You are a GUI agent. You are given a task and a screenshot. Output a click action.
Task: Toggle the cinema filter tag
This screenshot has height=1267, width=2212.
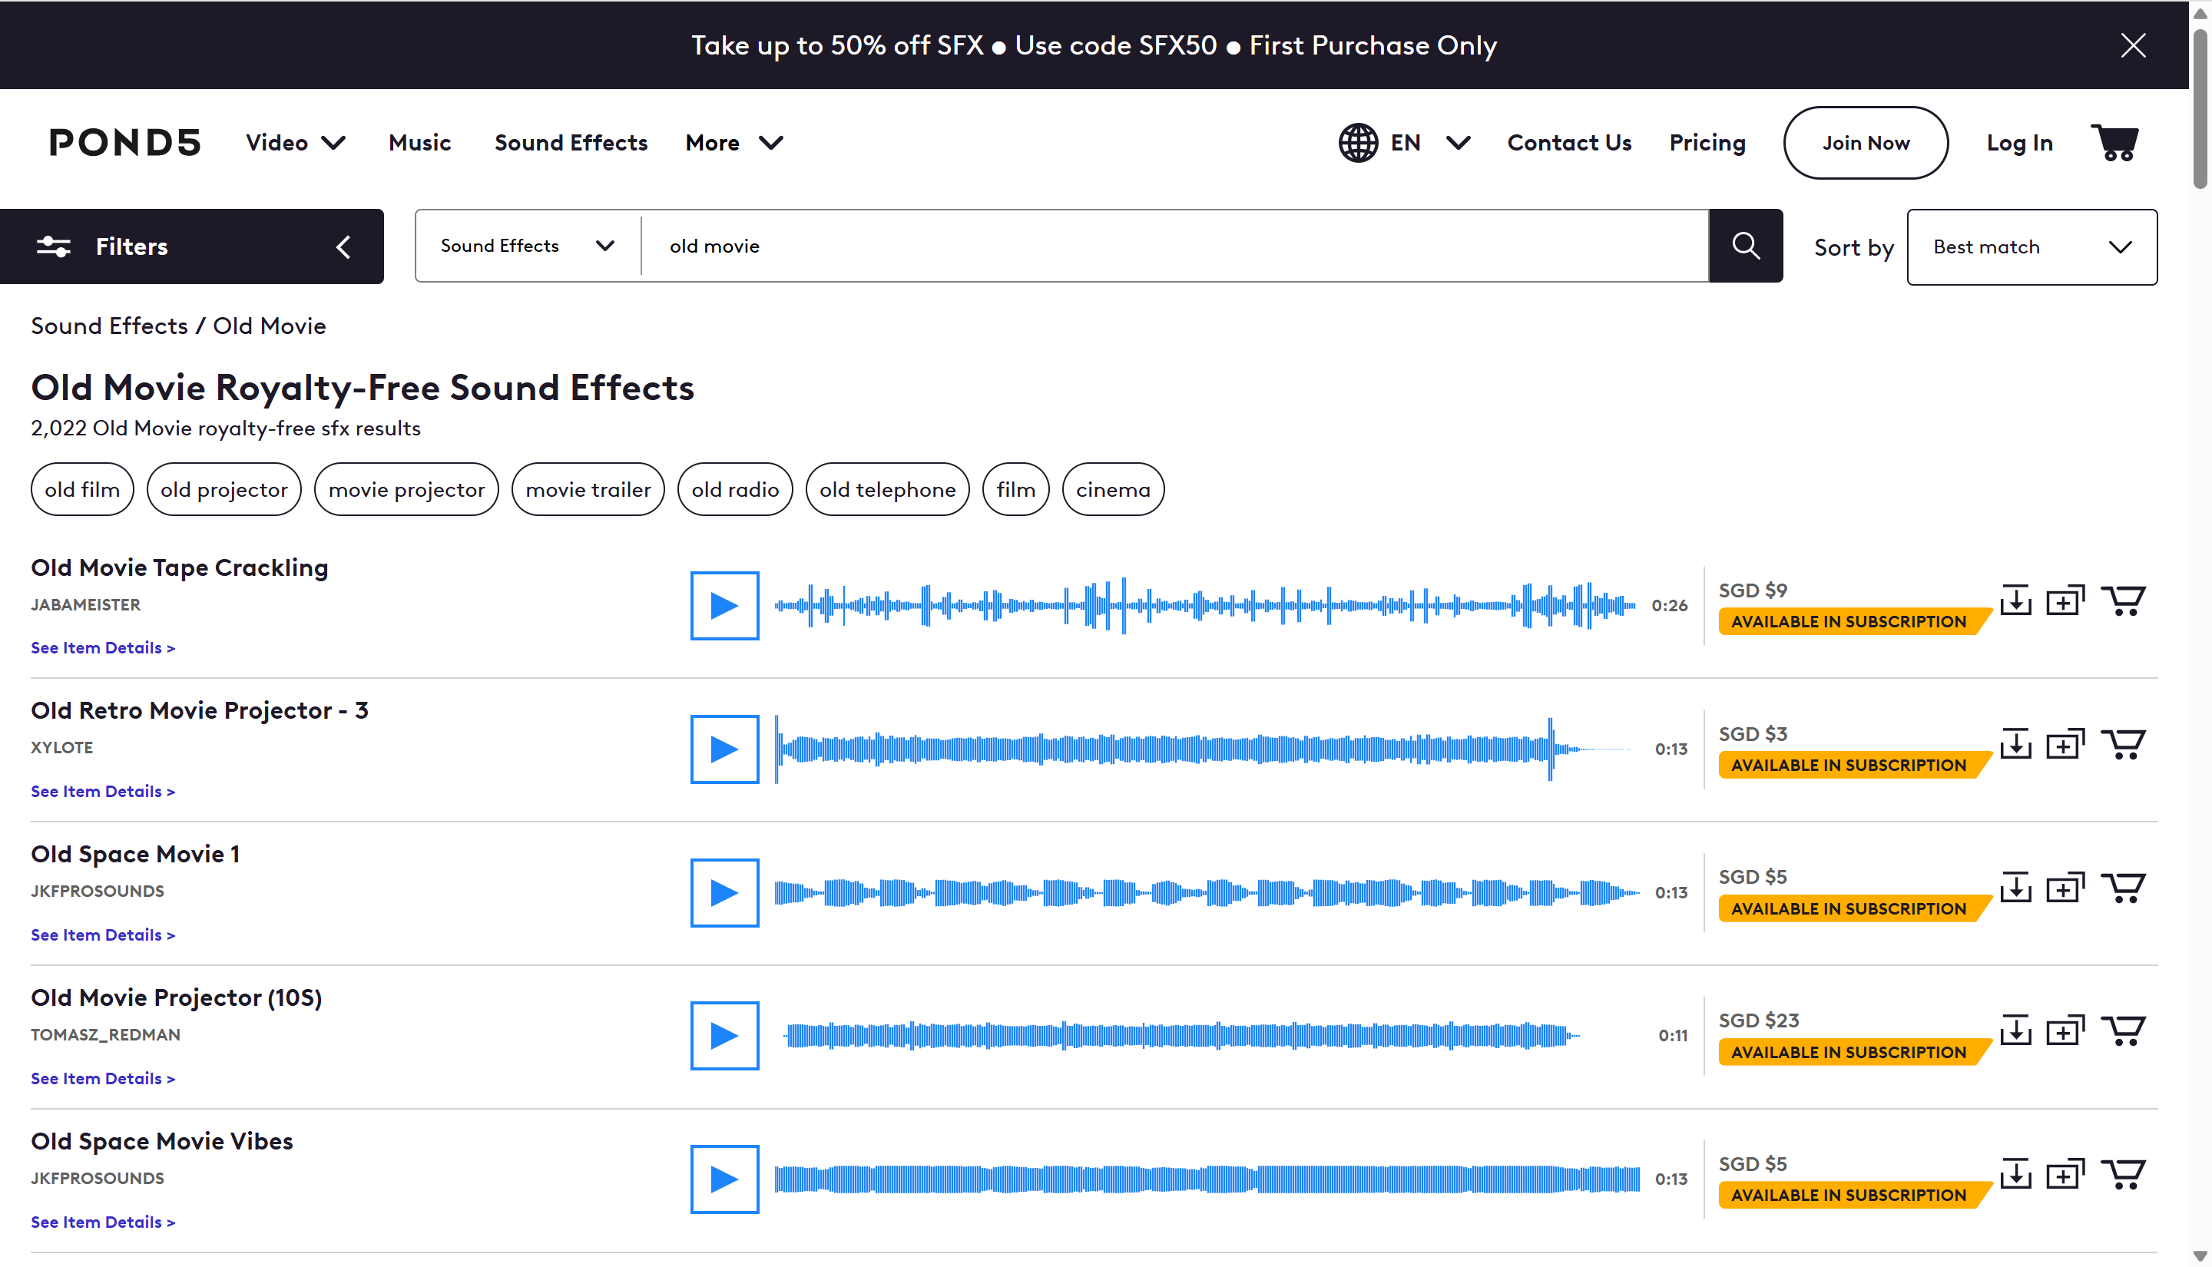coord(1113,489)
